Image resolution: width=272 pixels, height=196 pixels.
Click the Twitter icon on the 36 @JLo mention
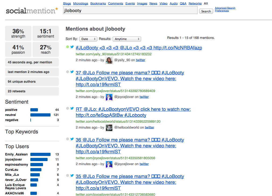[72, 139]
